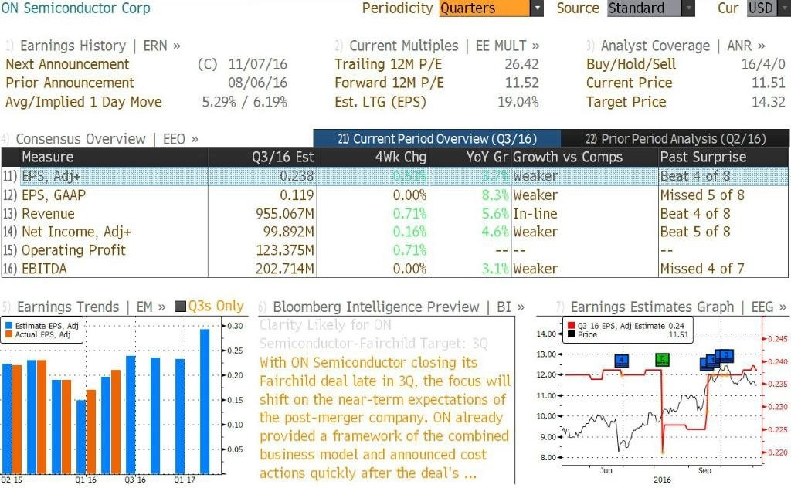Click blue marker near June on graph
Image resolution: width=791 pixels, height=488 pixels.
click(x=622, y=360)
